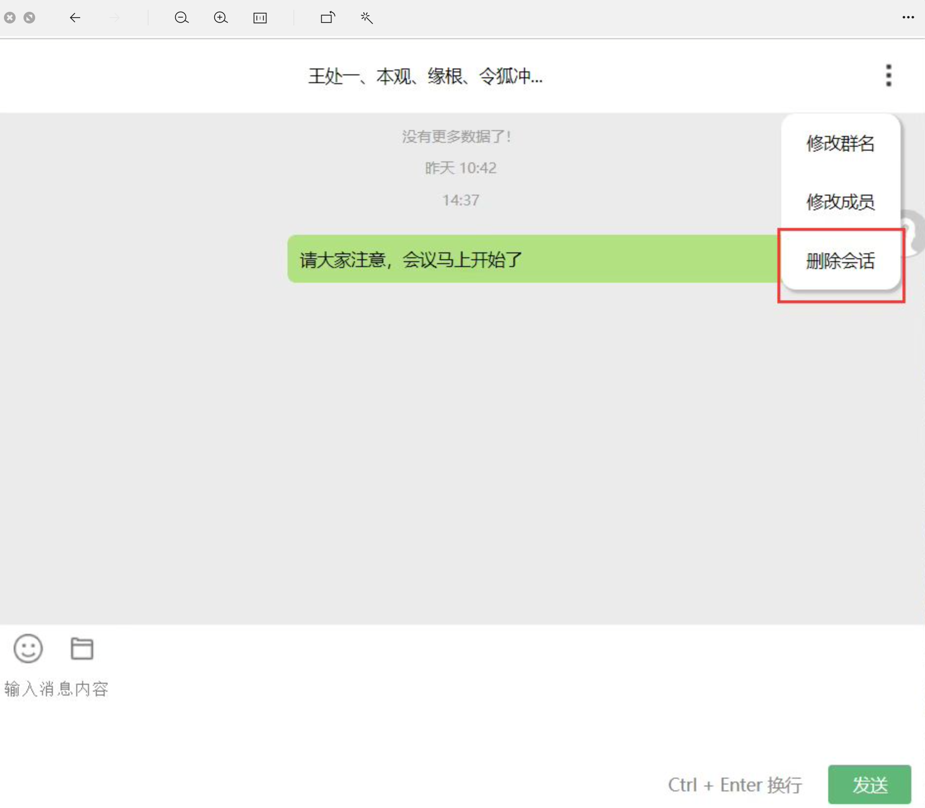This screenshot has width=925, height=808.
Task: Open the emoji picker
Action: pyautogui.click(x=28, y=649)
